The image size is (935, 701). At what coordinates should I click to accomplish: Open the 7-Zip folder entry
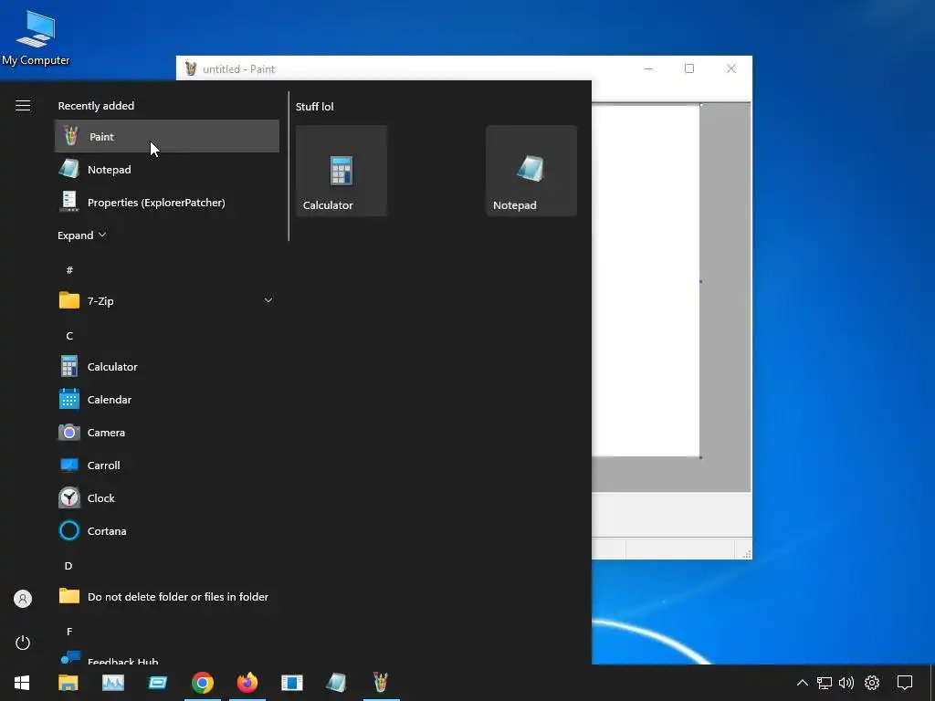167,301
